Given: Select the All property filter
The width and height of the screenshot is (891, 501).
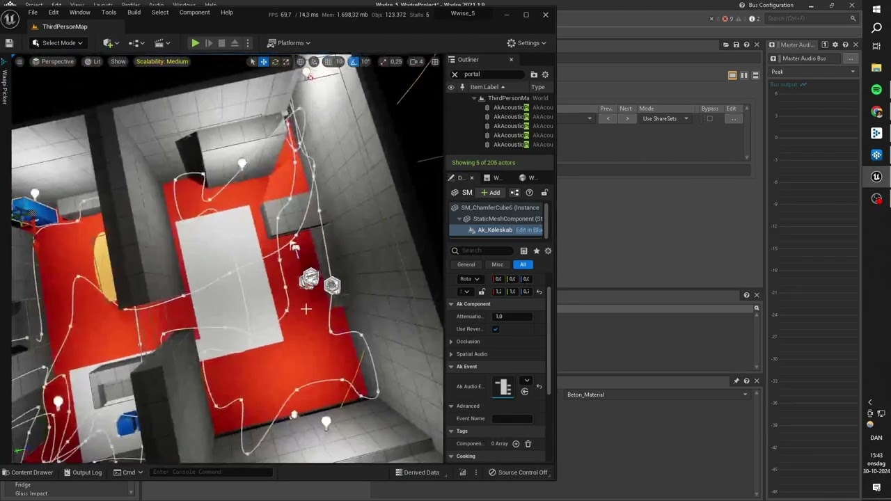Looking at the screenshot, I should pyautogui.click(x=523, y=264).
